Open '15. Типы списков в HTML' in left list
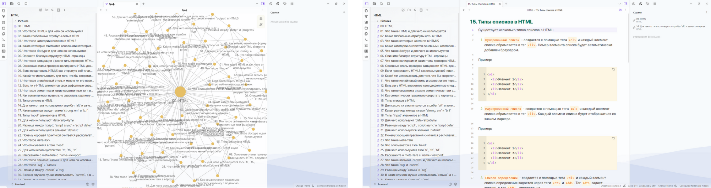Viewport: 711px width, 188px height. (x=35, y=101)
